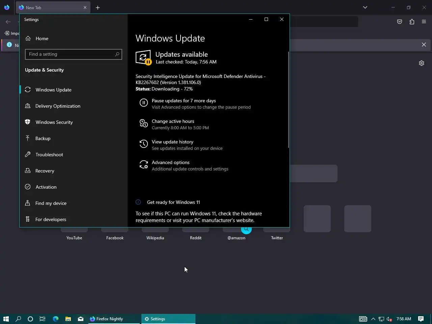432x324 pixels.
Task: Open Cortana from taskbar
Action: click(x=30, y=319)
